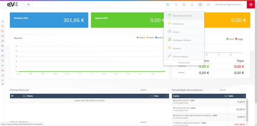Viewport: 257px width, 126px height.
Task: Click the red help lifebuoy button
Action: 250,4
